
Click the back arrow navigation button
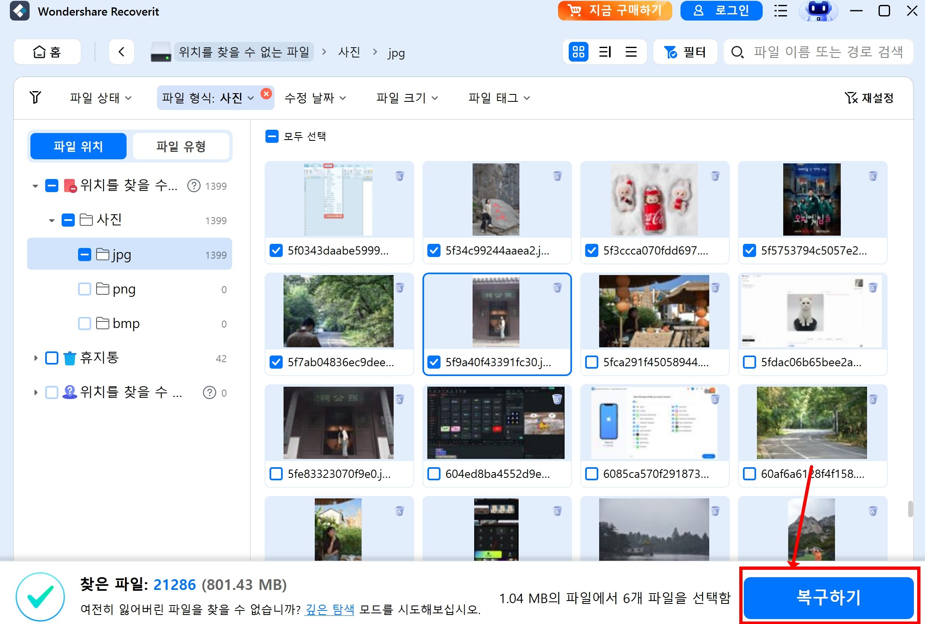pos(122,52)
